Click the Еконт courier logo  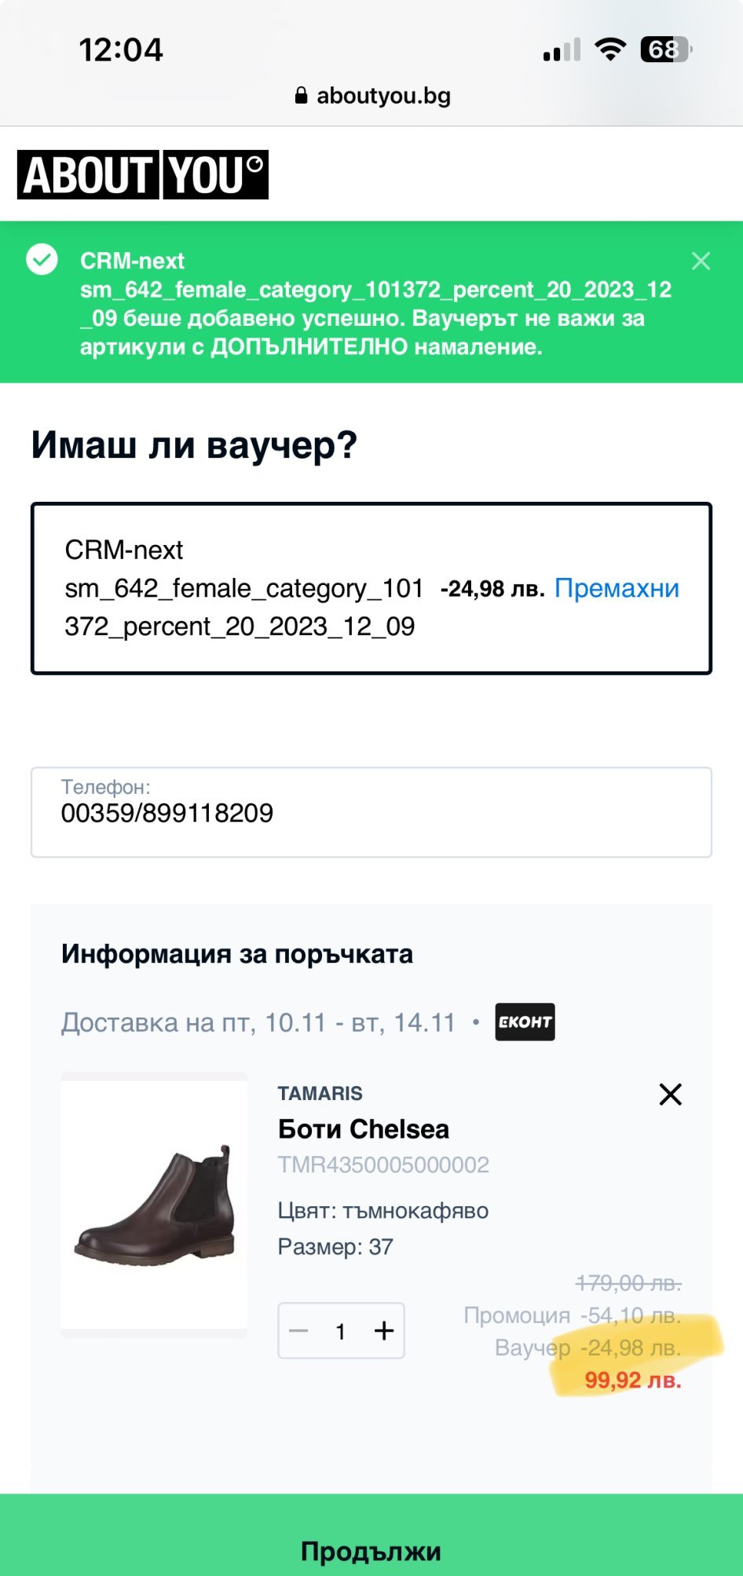point(525,1022)
